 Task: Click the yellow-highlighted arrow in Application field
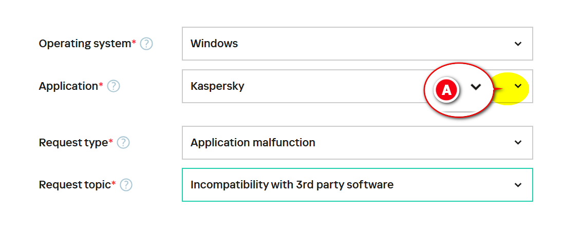pyautogui.click(x=518, y=86)
